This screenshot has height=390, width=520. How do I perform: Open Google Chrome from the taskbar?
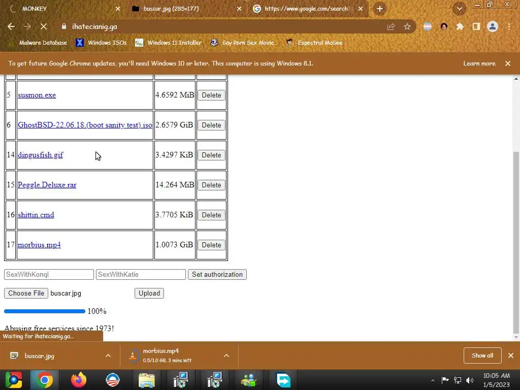pyautogui.click(x=45, y=380)
